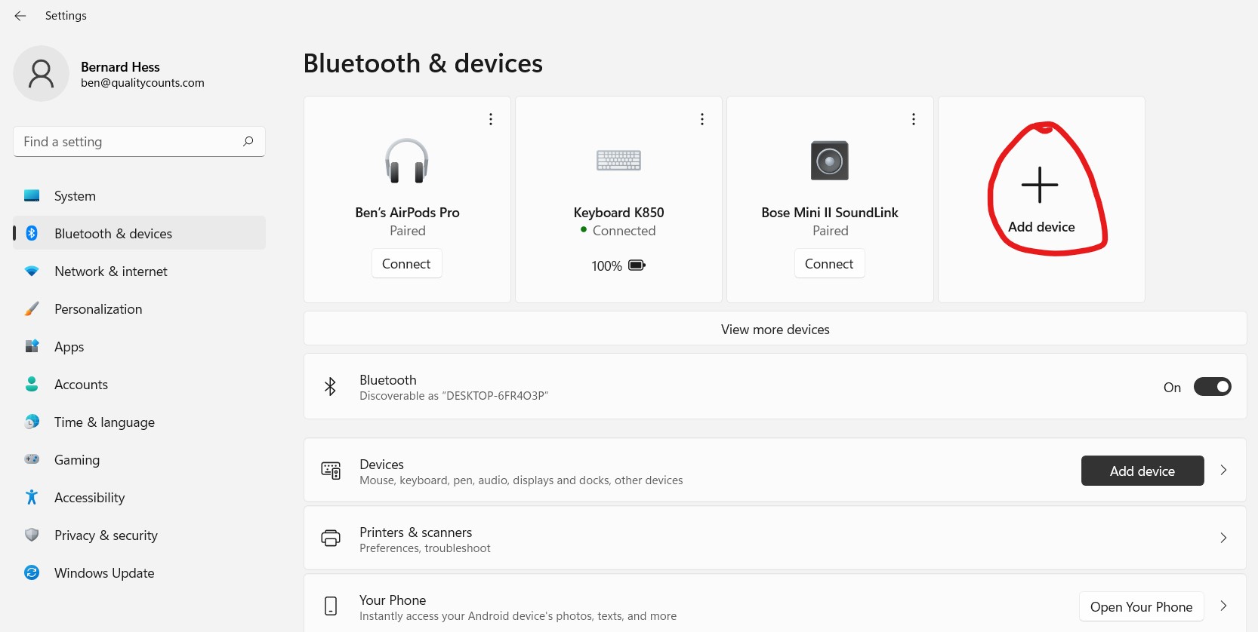Click the Time & language globe icon
1258x632 pixels.
pos(32,422)
